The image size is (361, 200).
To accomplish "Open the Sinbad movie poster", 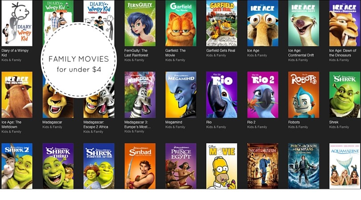I will [x=140, y=166].
